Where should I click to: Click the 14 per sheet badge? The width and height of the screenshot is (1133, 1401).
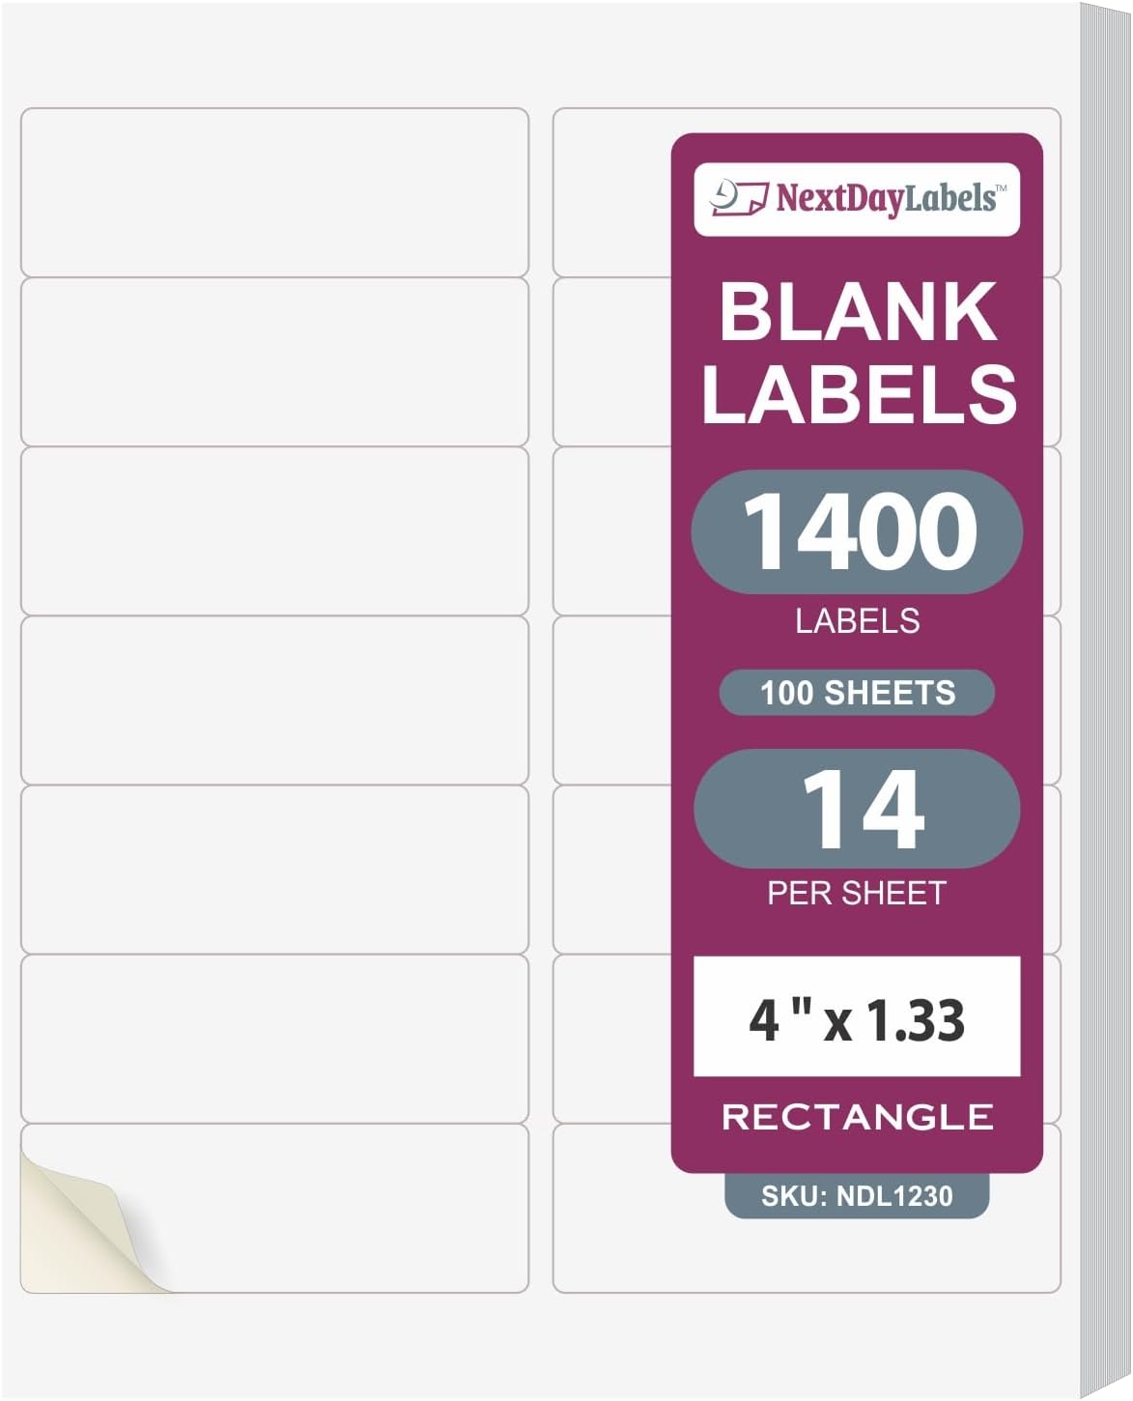[x=857, y=809]
